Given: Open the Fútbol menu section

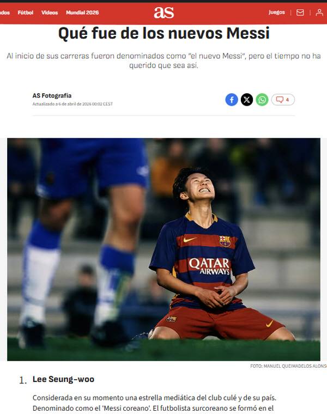Looking at the screenshot, I should coord(26,13).
